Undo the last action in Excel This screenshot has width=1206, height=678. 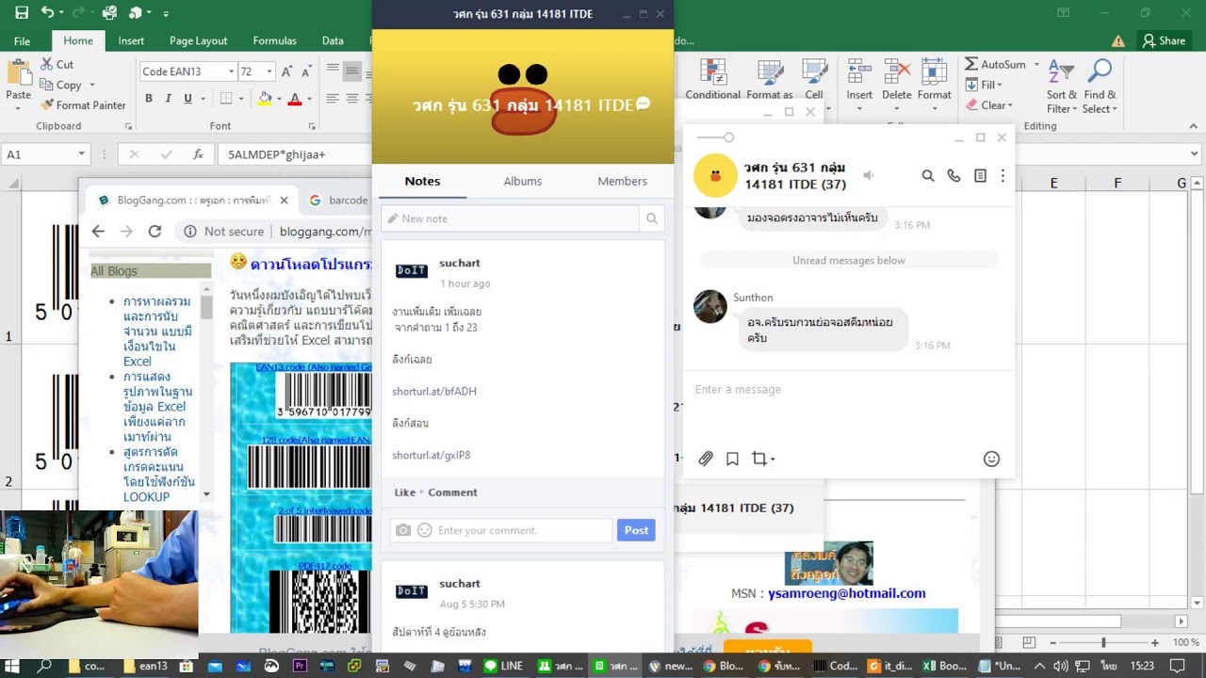pos(47,13)
